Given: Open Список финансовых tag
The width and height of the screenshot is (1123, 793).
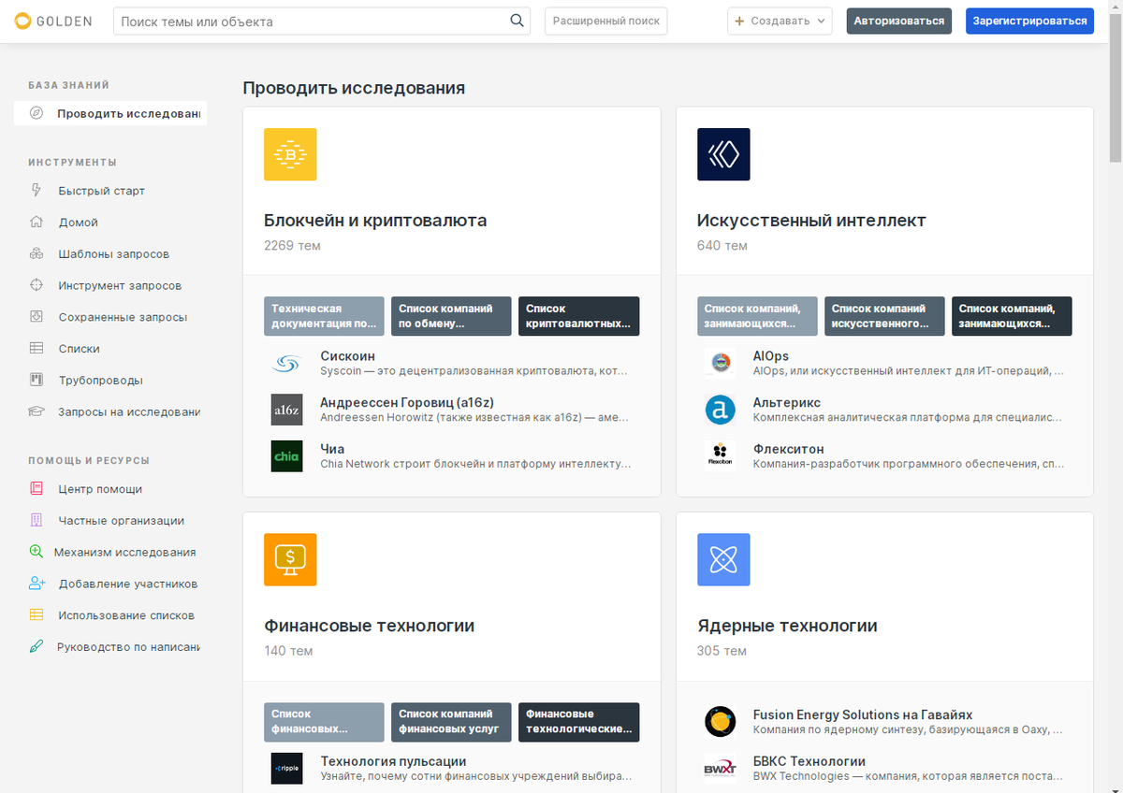Looking at the screenshot, I should pos(324,721).
